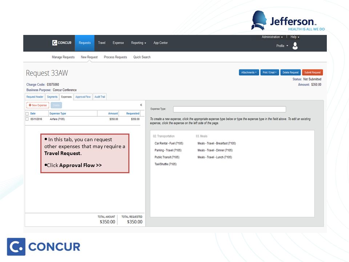Image resolution: width=349 pixels, height=262 pixels.
Task: Toggle the select-all checkbox in Date header
Action: [27, 114]
